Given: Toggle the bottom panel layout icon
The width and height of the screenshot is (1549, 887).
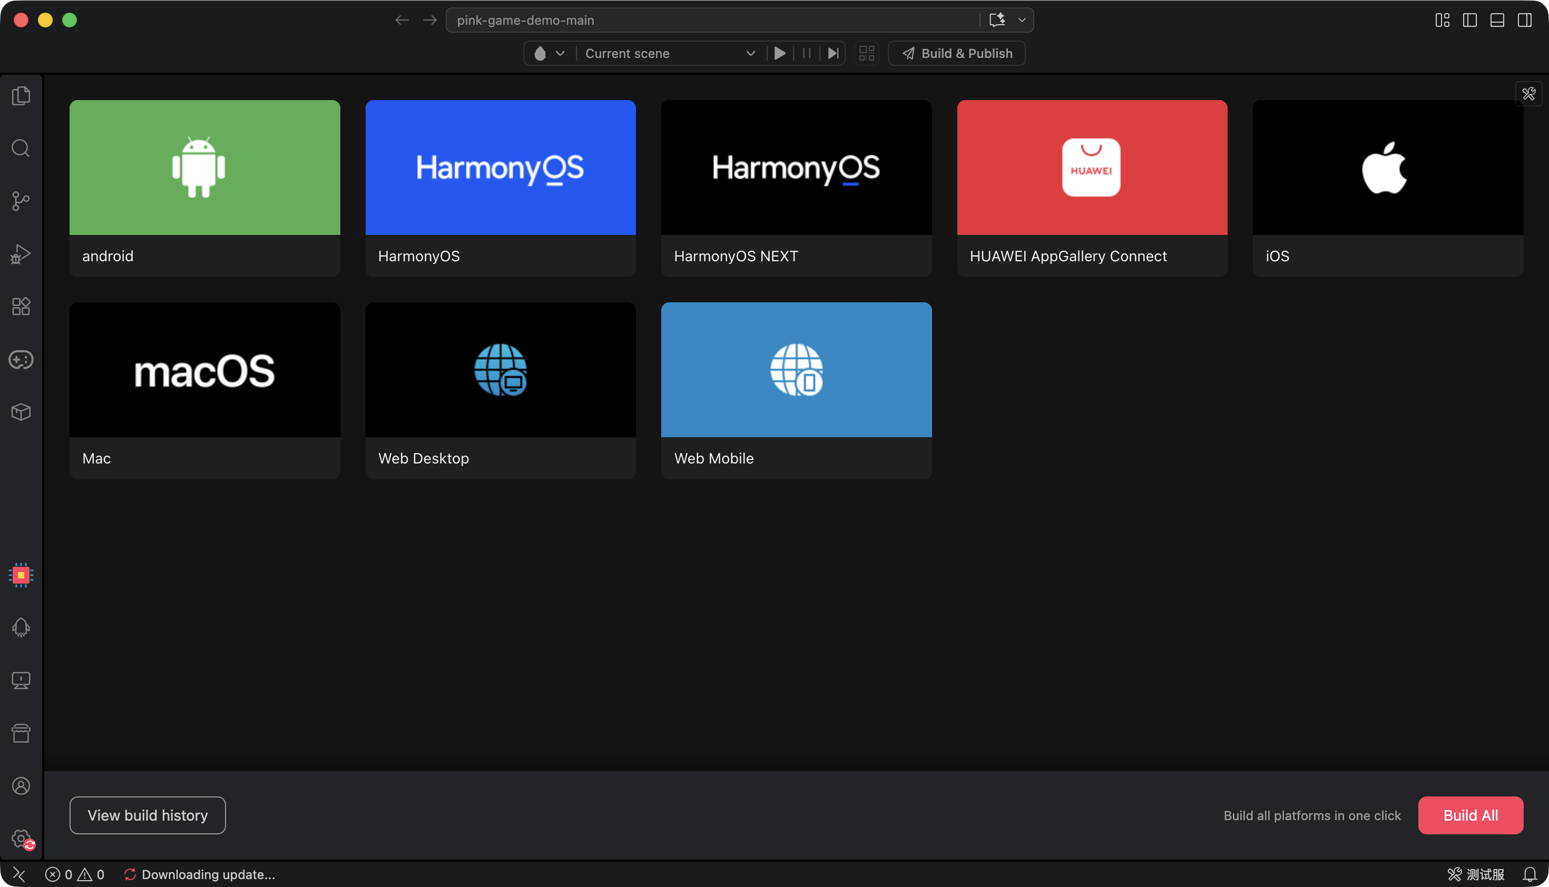Looking at the screenshot, I should tap(1497, 20).
